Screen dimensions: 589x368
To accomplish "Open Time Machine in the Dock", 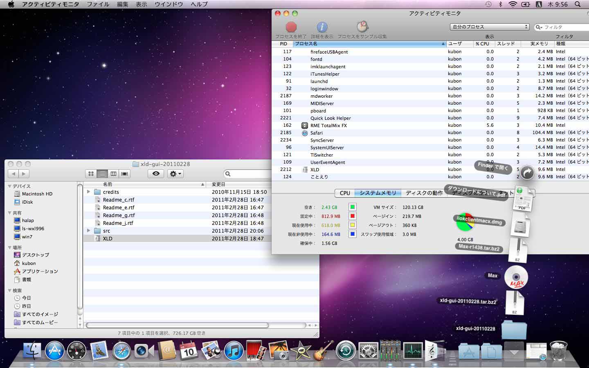I will 346,351.
